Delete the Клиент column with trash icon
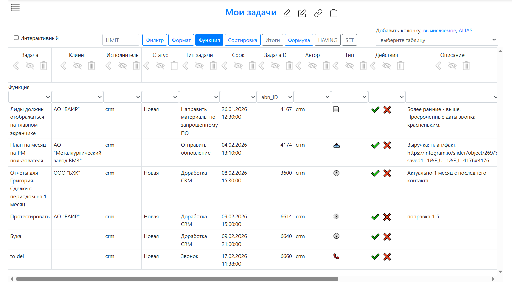 click(x=91, y=66)
